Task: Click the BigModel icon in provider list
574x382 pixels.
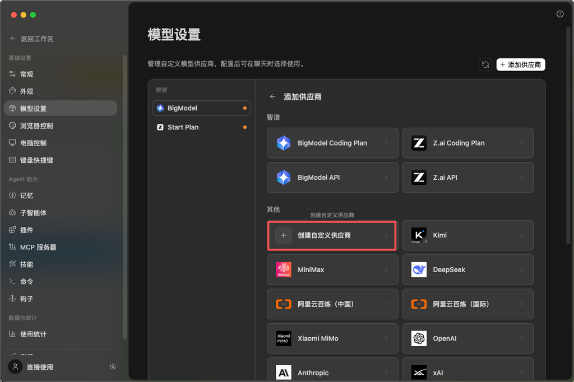Action: 160,108
